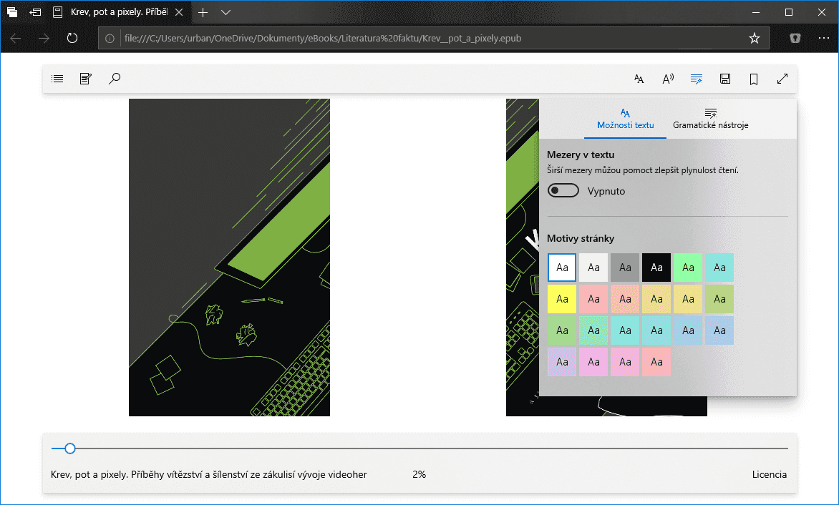Add page to favorites with the star
839x505 pixels.
(755, 38)
